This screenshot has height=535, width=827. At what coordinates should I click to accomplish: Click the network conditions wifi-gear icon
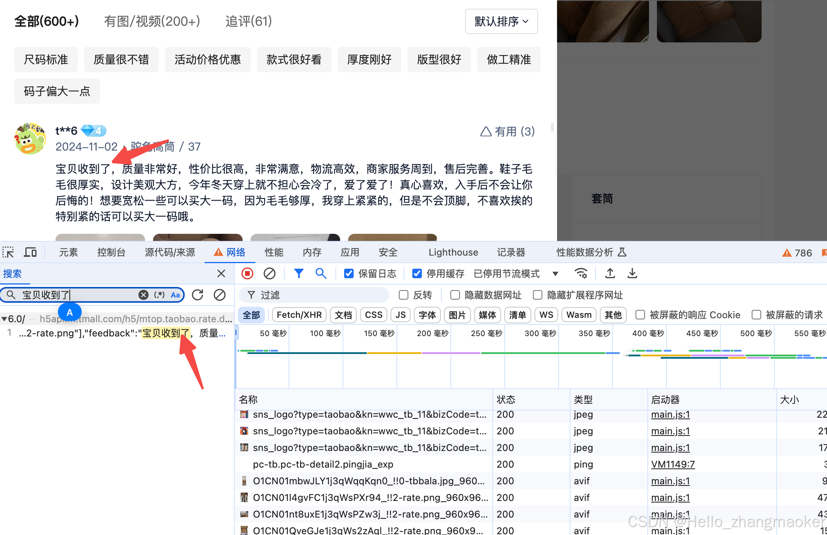click(581, 273)
